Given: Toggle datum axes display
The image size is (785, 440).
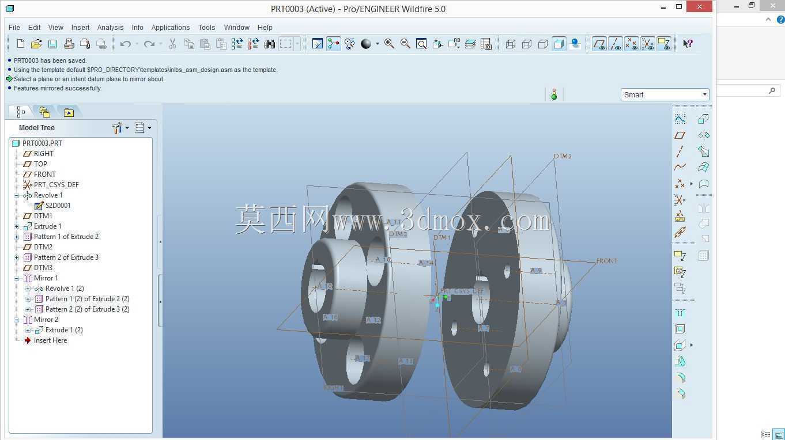Looking at the screenshot, I should (x=616, y=44).
